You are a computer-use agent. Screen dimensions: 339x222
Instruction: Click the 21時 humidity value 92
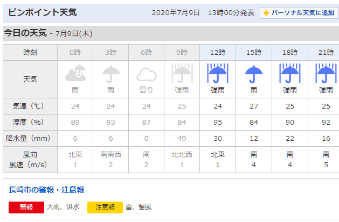[326, 122]
